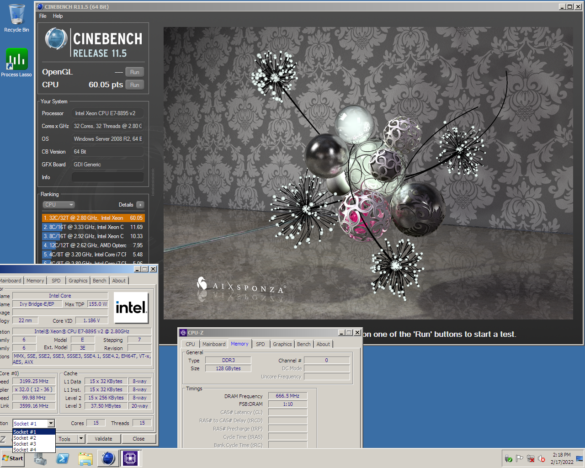
Task: Click the Intel logo in CPU-Z
Action: [131, 308]
